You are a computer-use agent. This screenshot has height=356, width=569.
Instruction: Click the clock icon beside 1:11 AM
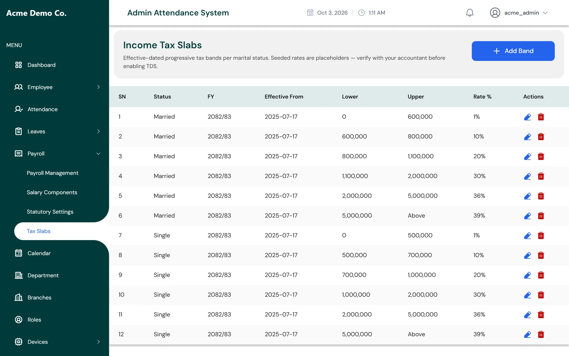coord(361,13)
